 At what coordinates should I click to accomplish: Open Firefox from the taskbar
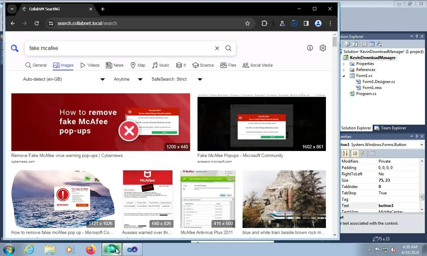[90, 249]
